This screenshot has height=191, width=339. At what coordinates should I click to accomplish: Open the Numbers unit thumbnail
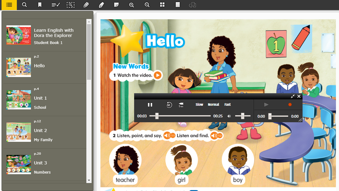coord(19,164)
